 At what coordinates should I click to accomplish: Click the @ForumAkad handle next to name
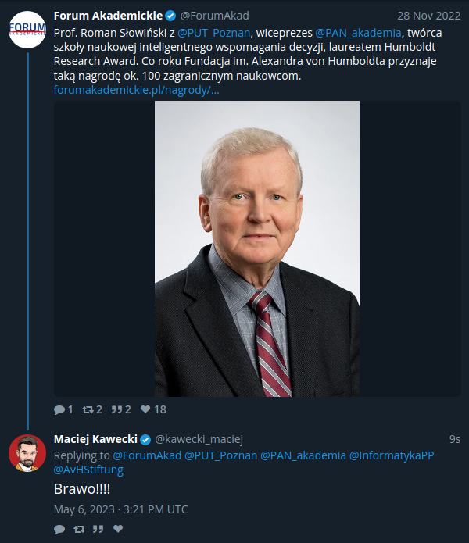pyautogui.click(x=214, y=16)
